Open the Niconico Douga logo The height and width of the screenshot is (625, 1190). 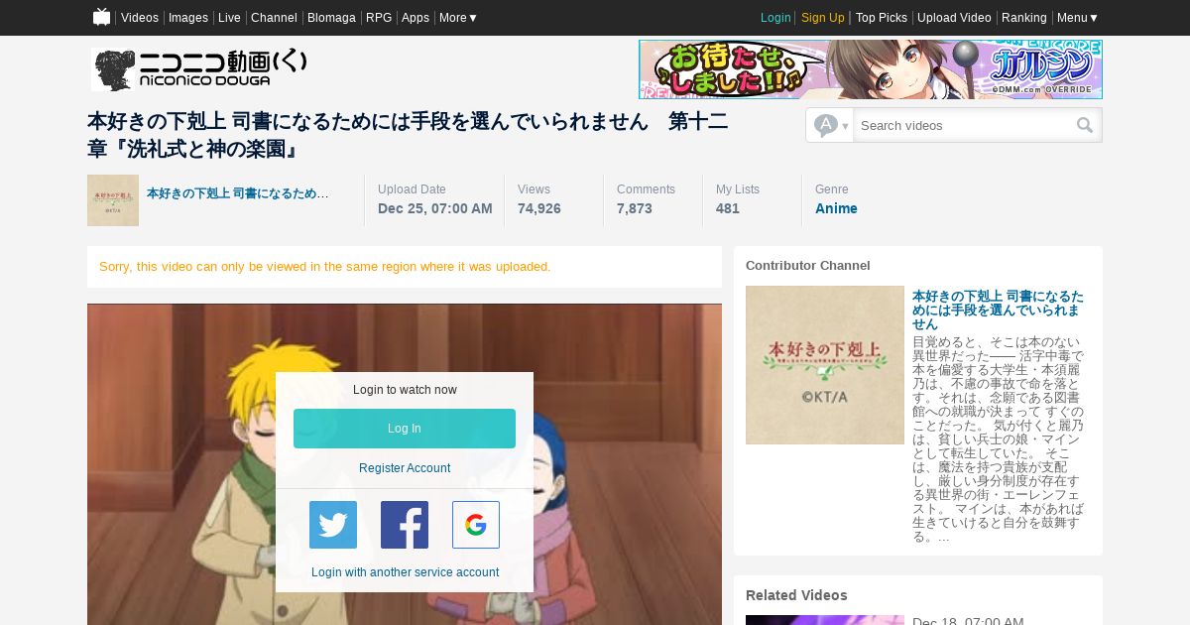199,69
